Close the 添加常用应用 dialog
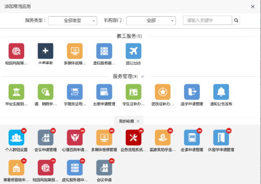 (x=253, y=7)
